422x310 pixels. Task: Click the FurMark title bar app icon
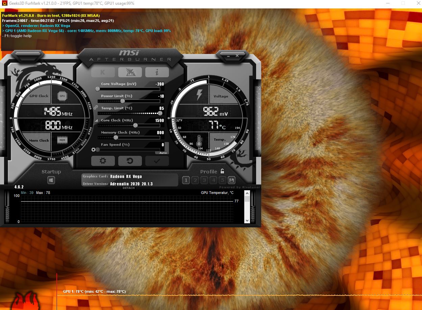click(x=4, y=3)
